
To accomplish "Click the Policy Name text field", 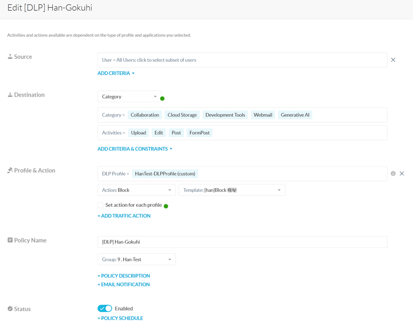I will point(242,242).
